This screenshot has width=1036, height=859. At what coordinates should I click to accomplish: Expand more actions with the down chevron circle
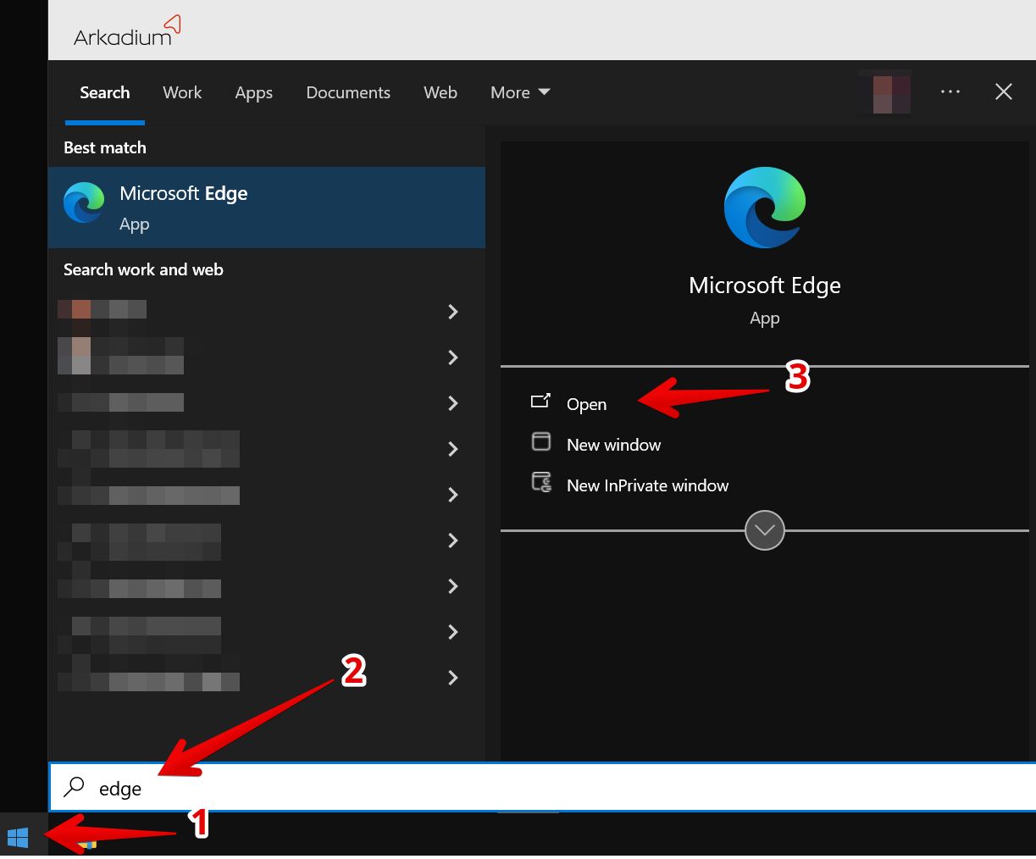coord(765,530)
